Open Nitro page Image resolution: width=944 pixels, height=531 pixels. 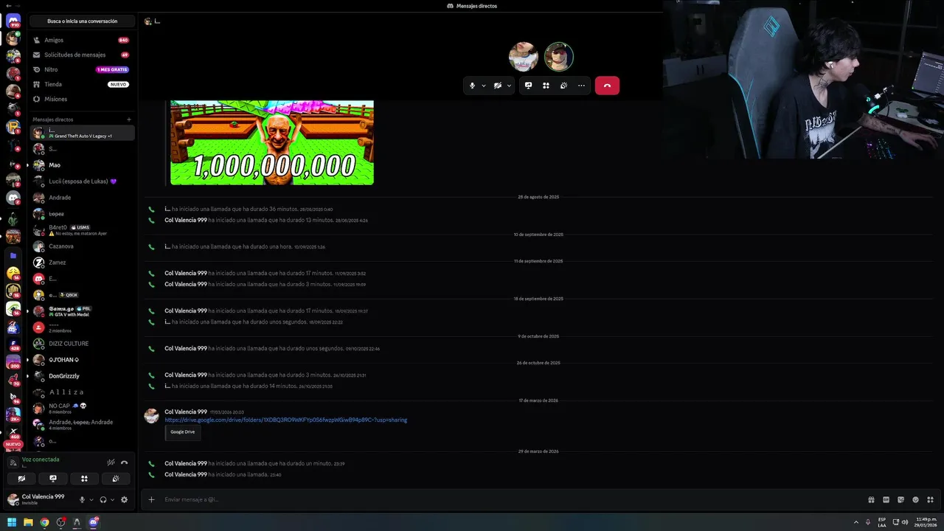82,69
